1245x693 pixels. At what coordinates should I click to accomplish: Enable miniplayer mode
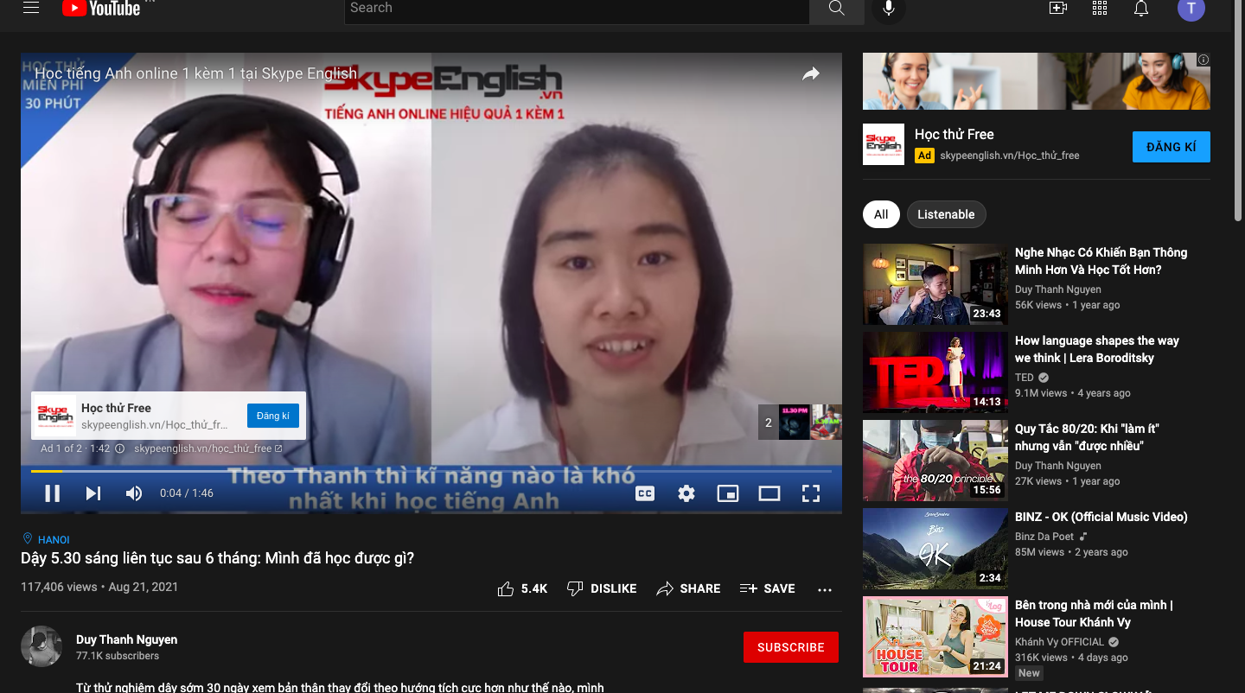[728, 493]
